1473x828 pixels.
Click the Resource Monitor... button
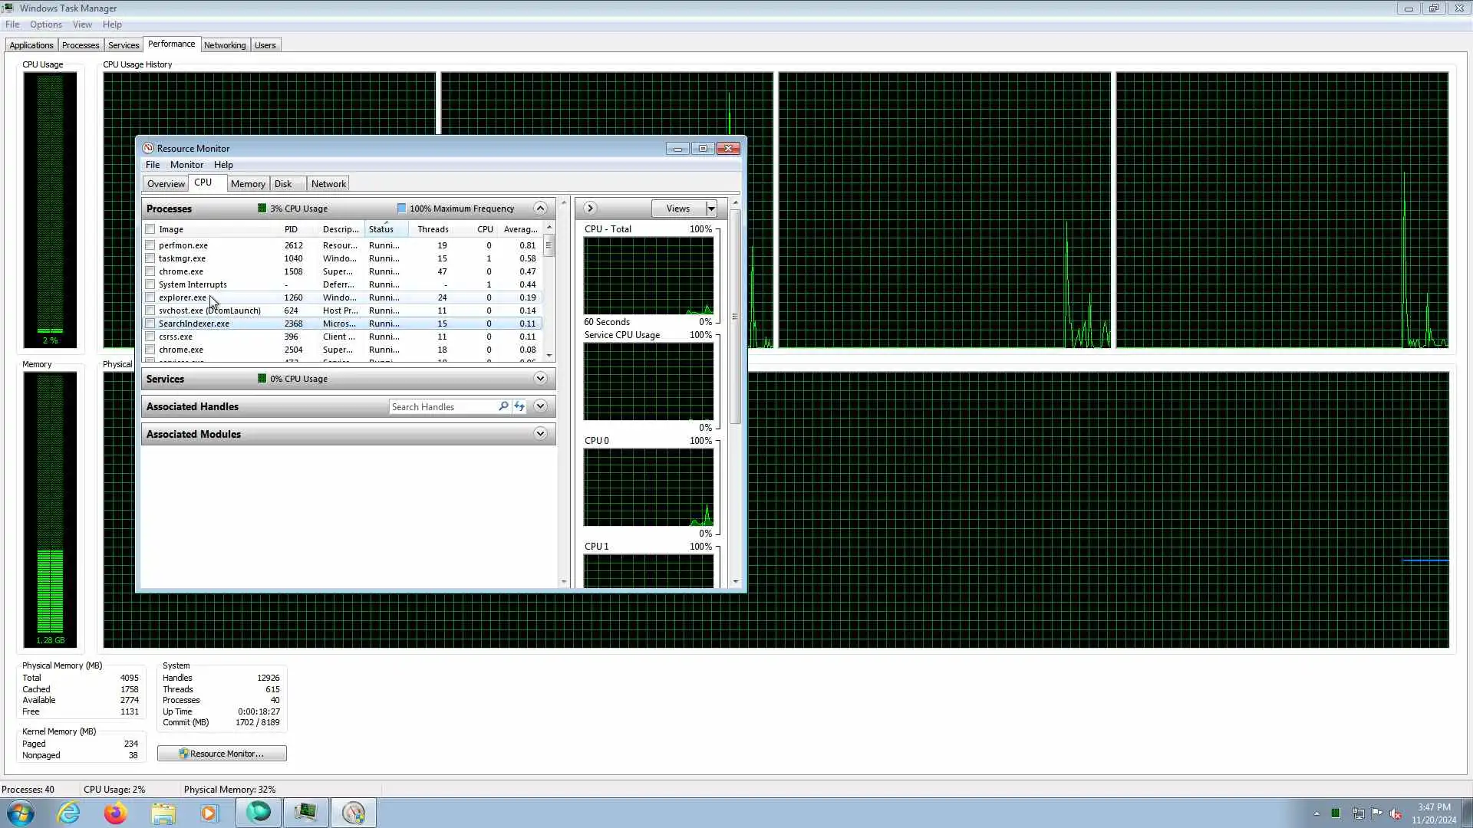(222, 754)
